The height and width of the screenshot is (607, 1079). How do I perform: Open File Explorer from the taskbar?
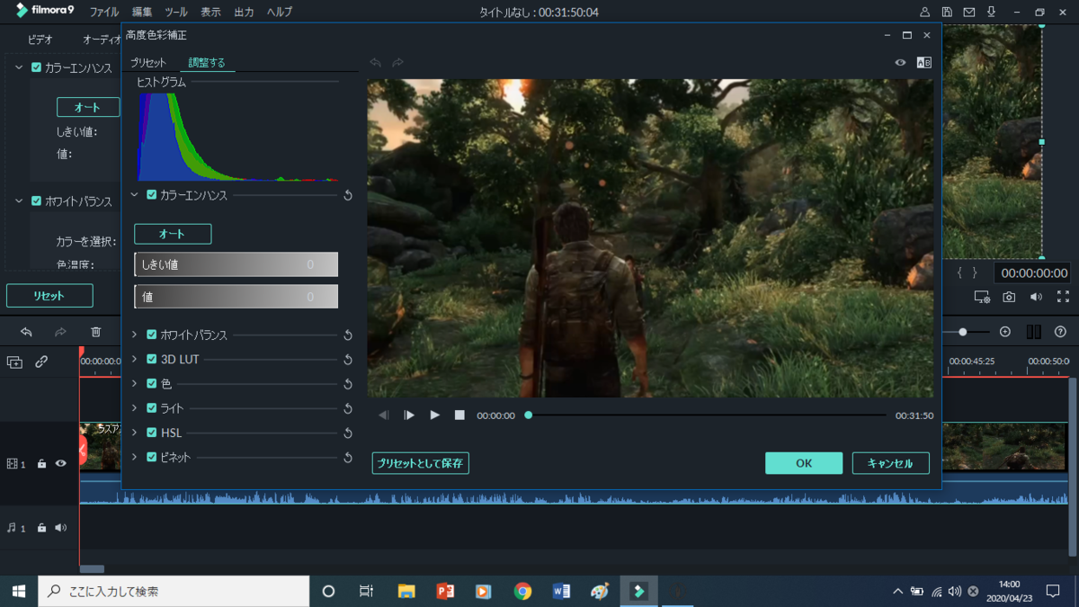click(x=406, y=591)
